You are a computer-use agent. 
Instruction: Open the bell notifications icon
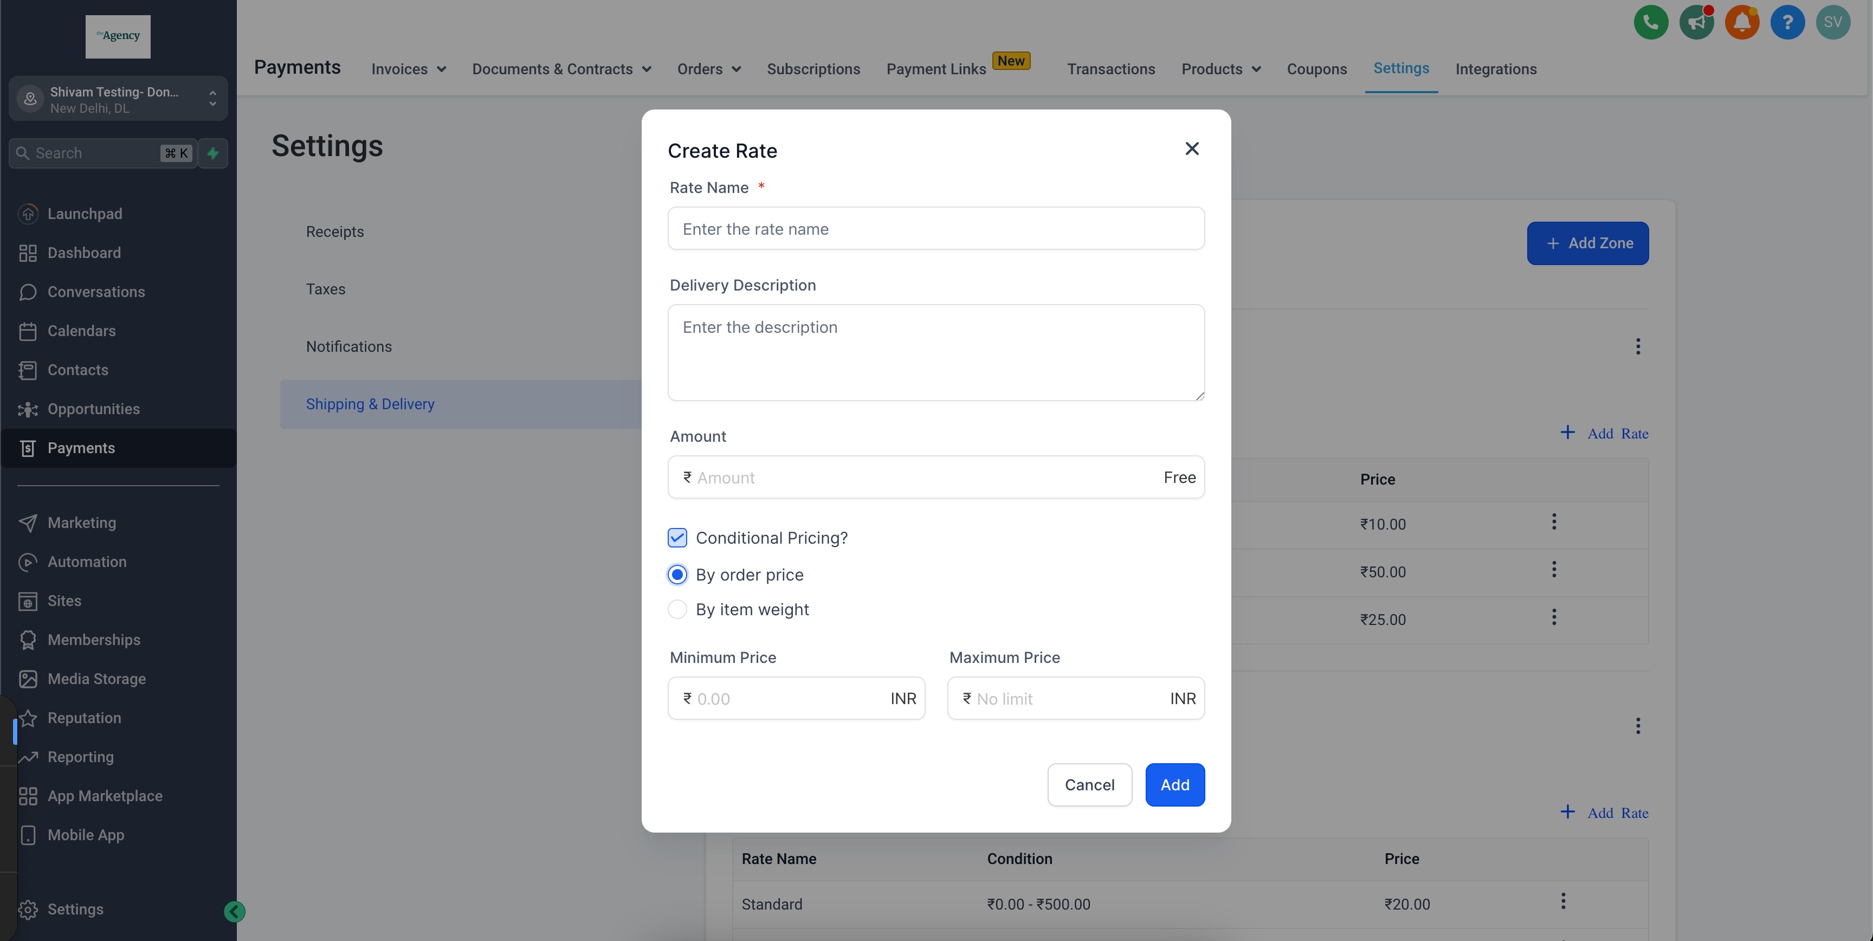pyautogui.click(x=1742, y=23)
